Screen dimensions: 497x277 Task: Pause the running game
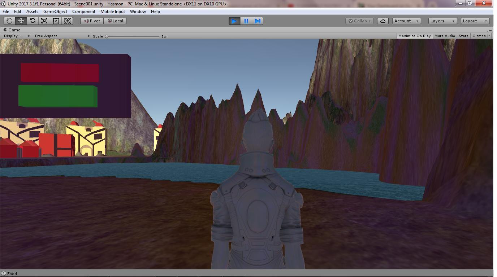[x=246, y=21]
